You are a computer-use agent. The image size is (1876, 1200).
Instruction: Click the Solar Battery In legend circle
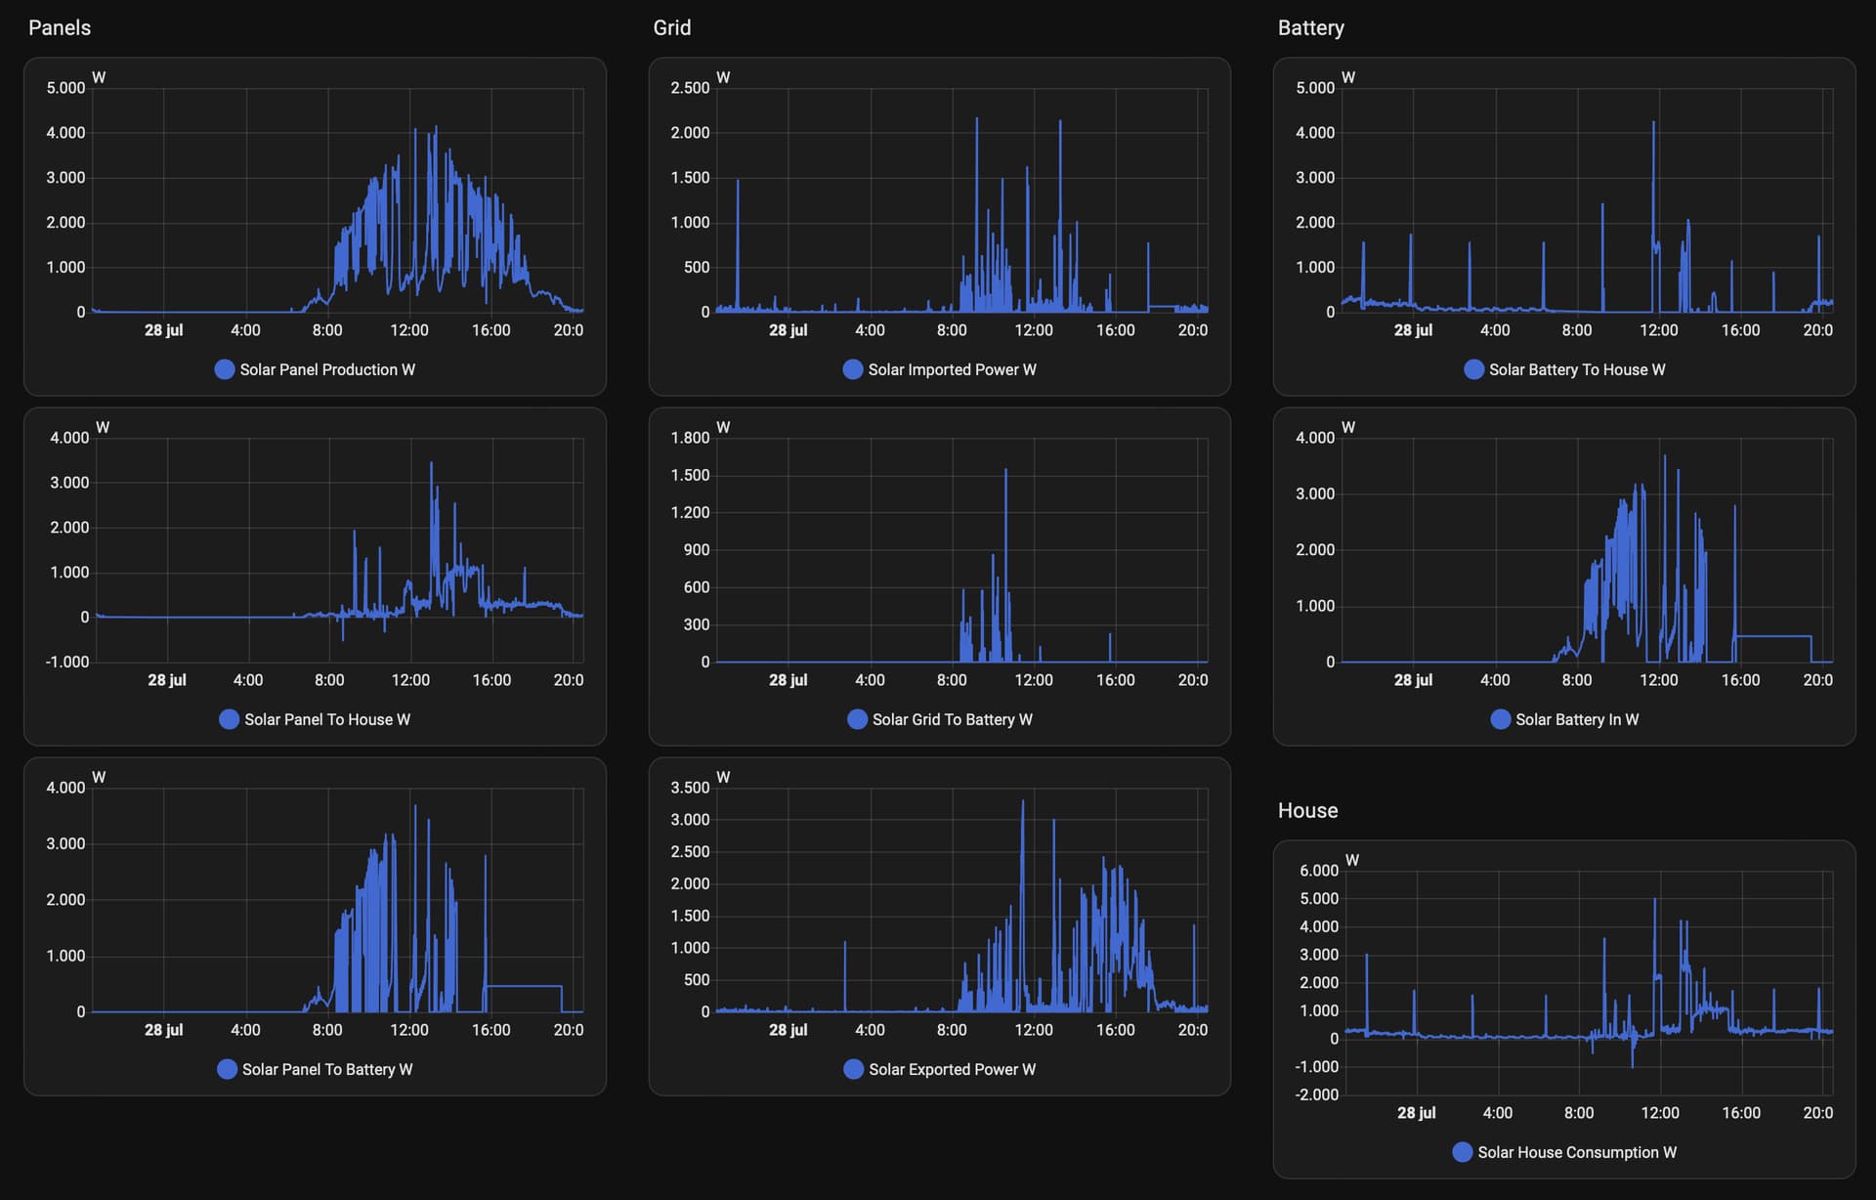click(1501, 719)
